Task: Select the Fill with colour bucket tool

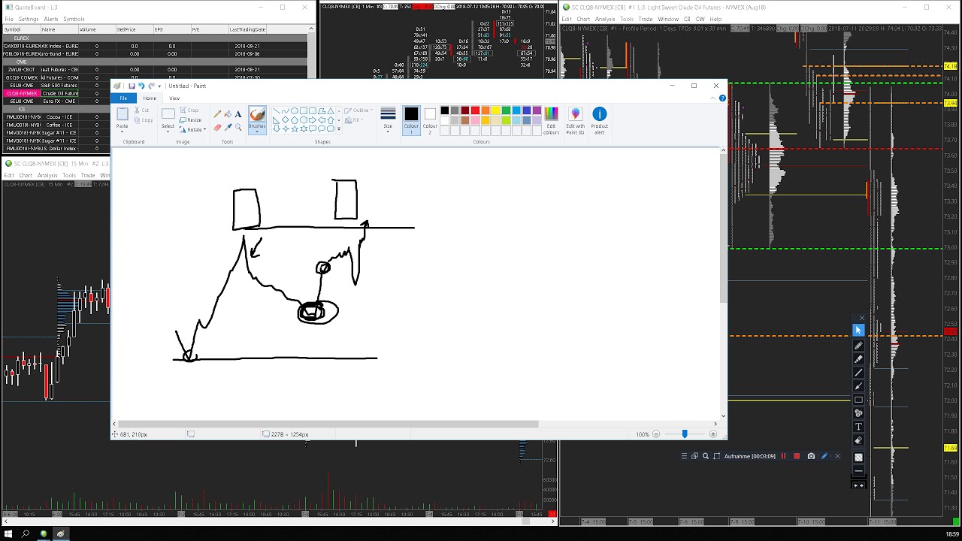Action: click(228, 114)
